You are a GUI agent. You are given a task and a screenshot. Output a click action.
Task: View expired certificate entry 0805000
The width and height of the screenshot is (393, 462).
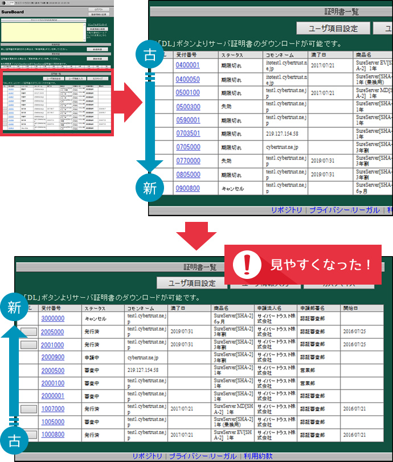point(187,175)
